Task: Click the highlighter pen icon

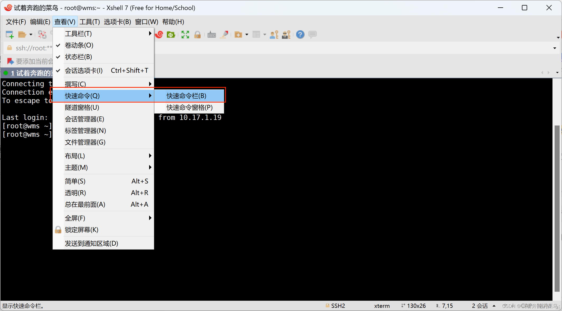Action: pyautogui.click(x=225, y=35)
